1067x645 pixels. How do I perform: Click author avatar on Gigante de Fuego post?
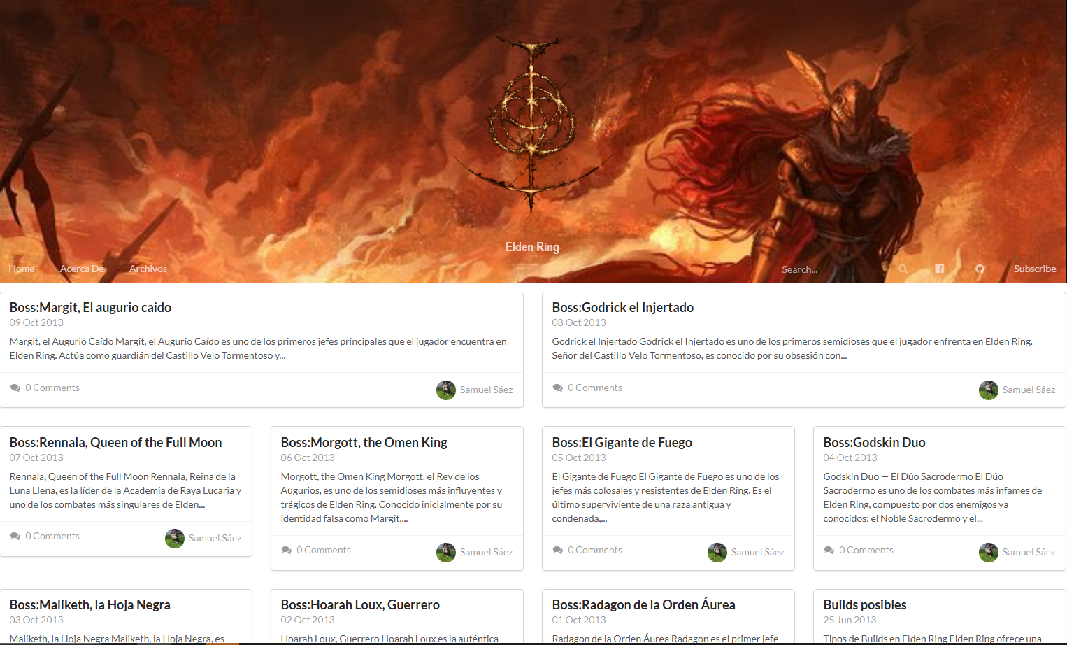[x=717, y=552]
